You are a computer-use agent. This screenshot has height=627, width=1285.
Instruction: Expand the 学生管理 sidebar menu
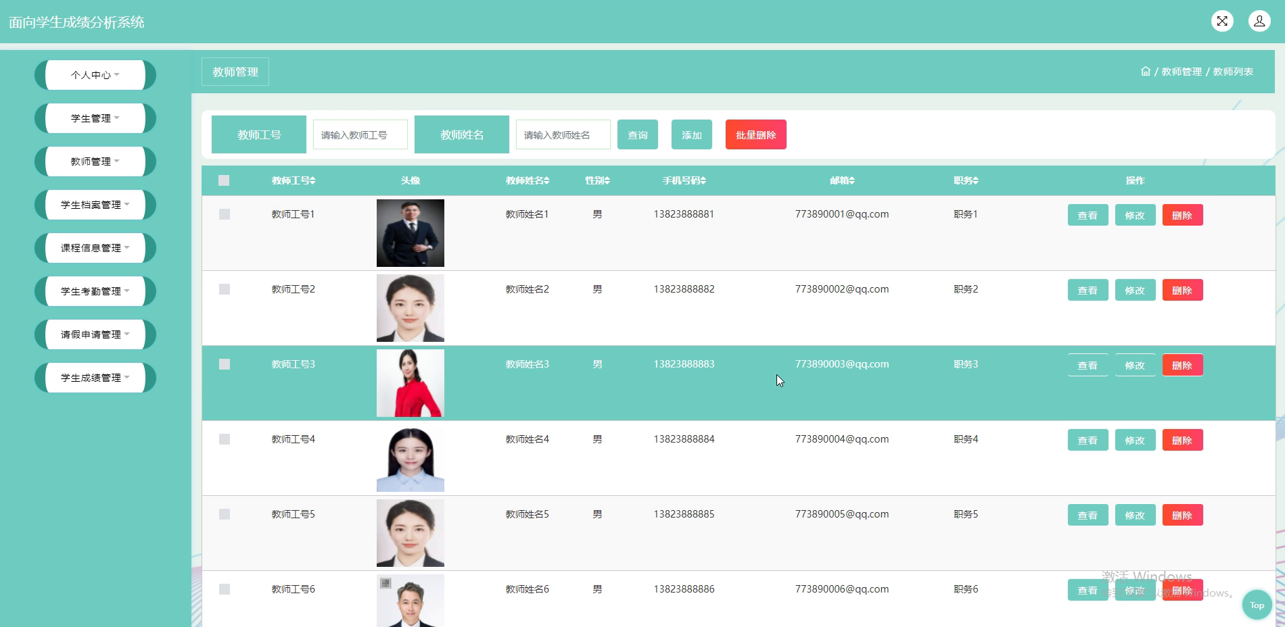pos(95,118)
